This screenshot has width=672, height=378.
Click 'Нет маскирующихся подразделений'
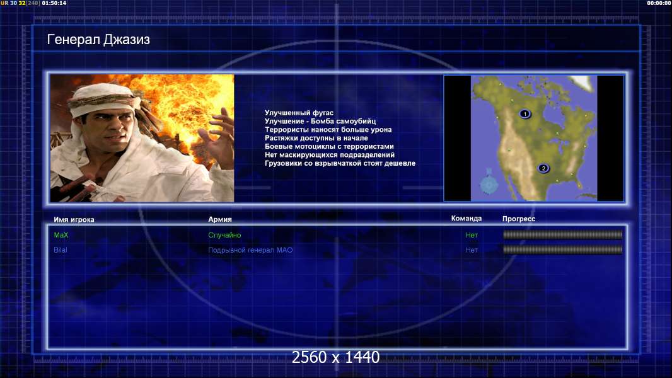coord(330,155)
